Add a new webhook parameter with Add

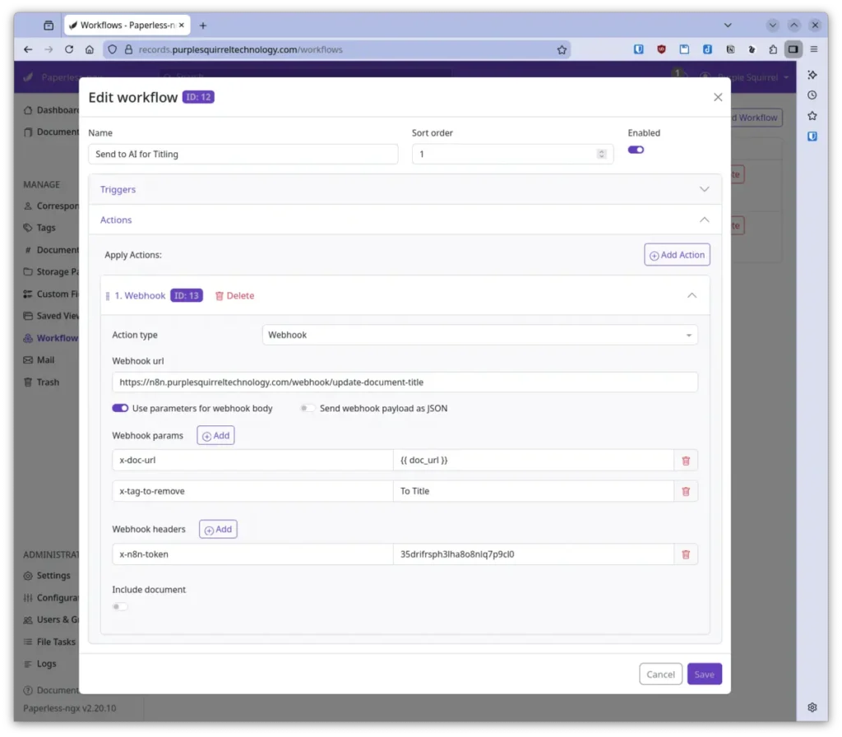pyautogui.click(x=215, y=435)
